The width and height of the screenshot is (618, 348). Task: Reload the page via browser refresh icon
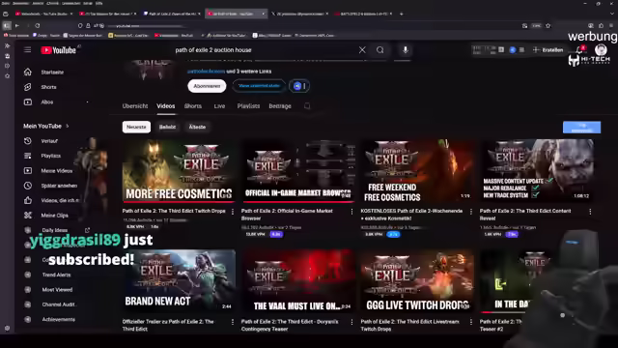coord(38,26)
